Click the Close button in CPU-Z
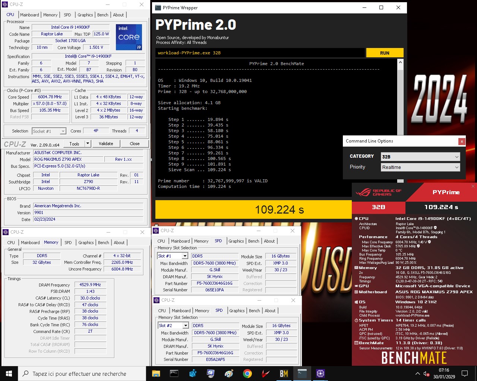The height and width of the screenshot is (381, 477). click(x=135, y=144)
